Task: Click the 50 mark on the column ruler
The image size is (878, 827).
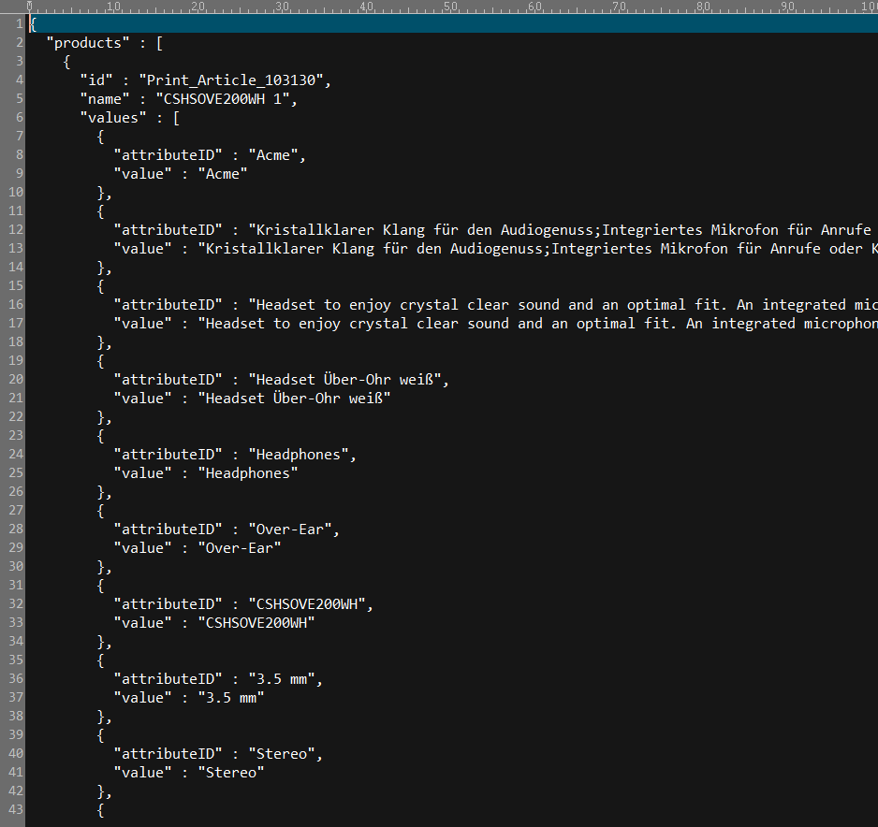Action: [451, 7]
